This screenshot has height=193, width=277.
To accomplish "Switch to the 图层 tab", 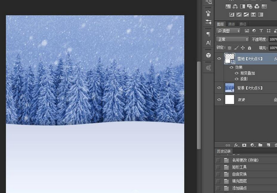I will coord(220,24).
